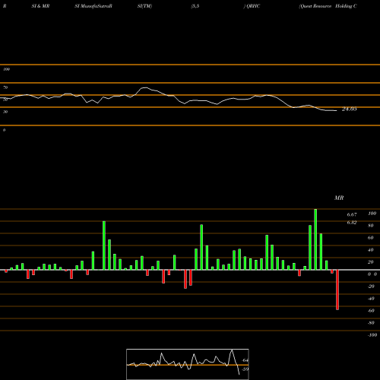Viewport: 380px width, 380px height.
Task: Click the RSI axis label '0' on left
Action: [x=4, y=130]
